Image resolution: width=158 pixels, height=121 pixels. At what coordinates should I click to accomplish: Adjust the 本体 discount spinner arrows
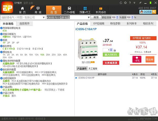click(x=117, y=18)
